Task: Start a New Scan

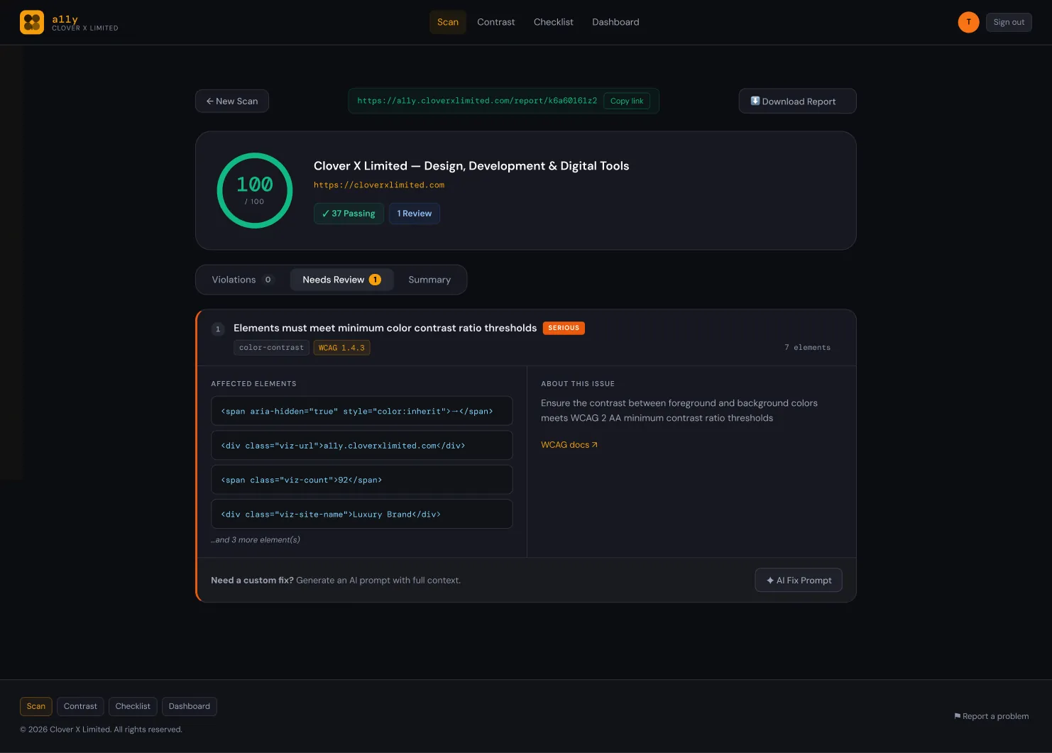Action: (232, 101)
